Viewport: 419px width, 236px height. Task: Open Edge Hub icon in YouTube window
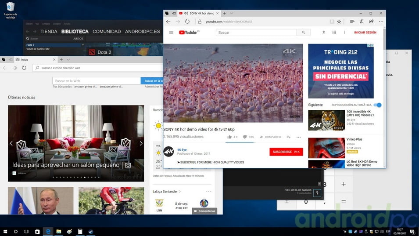click(x=352, y=22)
